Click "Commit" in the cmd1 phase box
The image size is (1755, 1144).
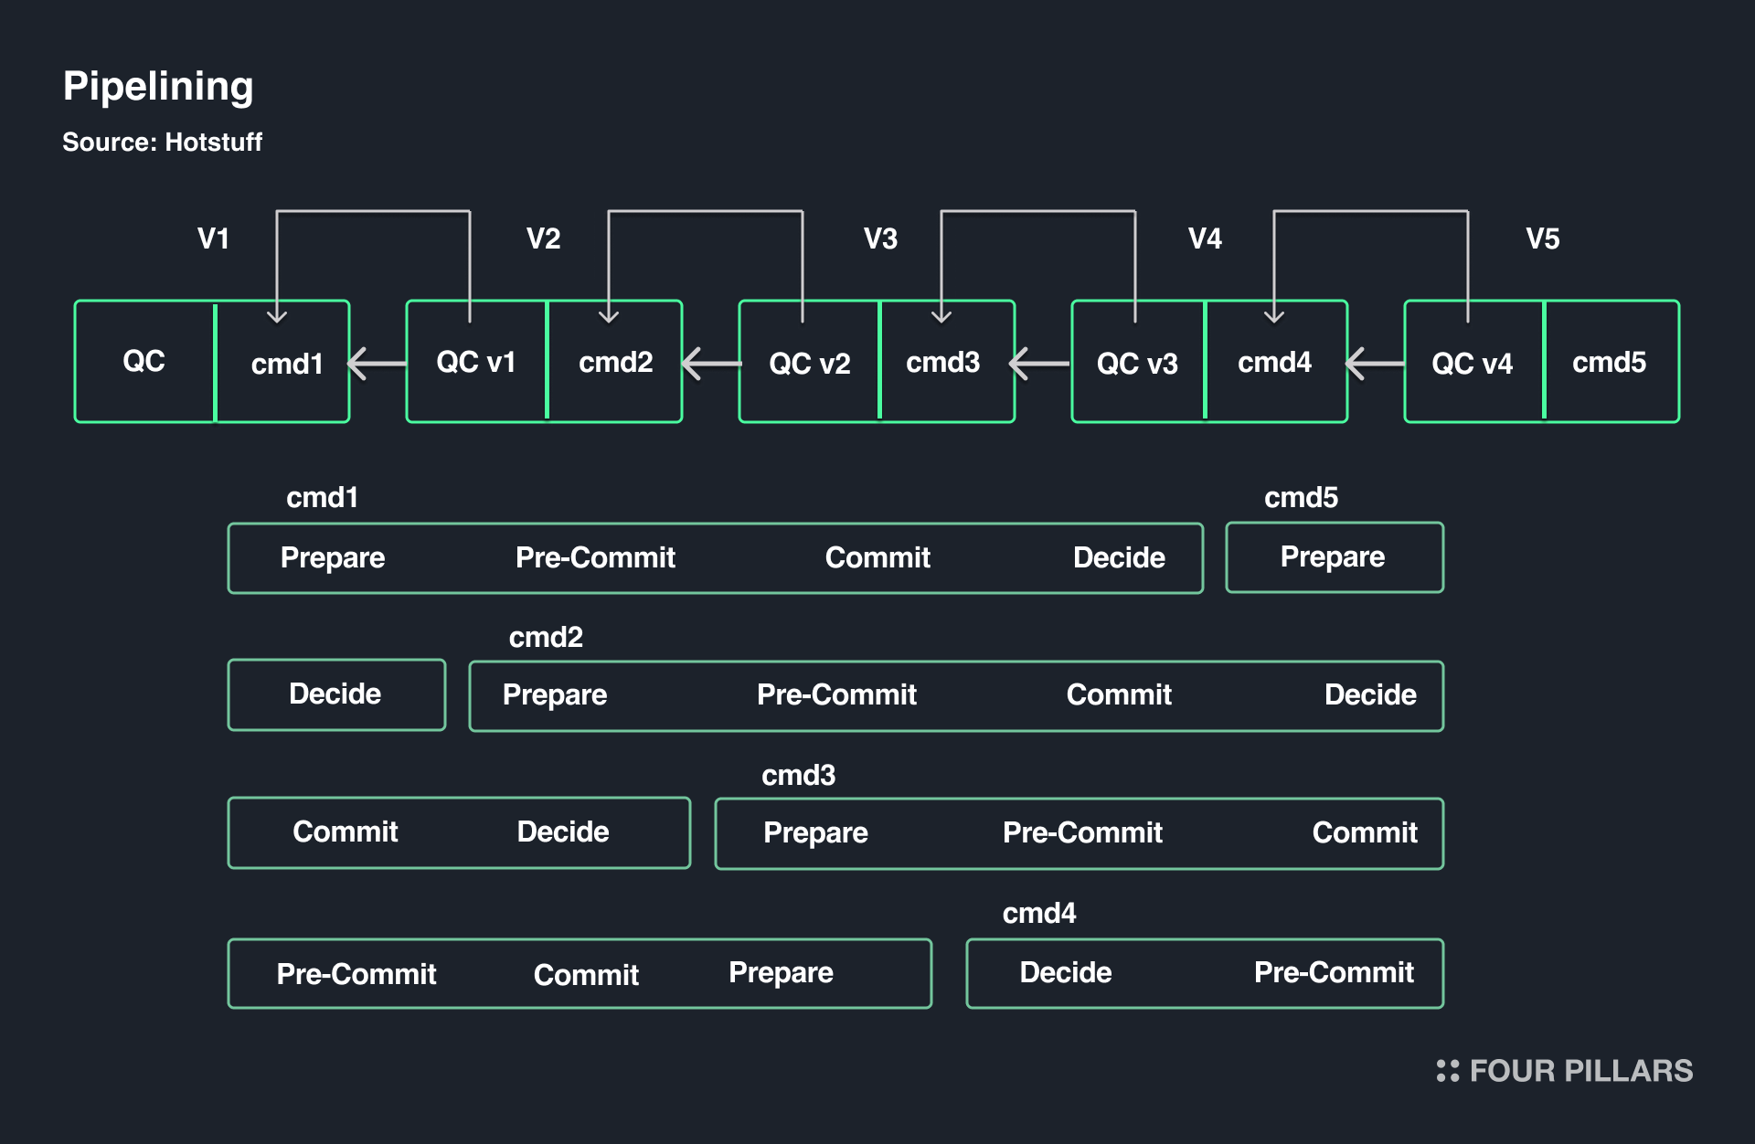pos(877,558)
